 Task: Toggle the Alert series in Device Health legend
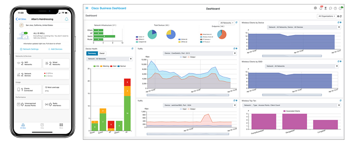(113, 66)
